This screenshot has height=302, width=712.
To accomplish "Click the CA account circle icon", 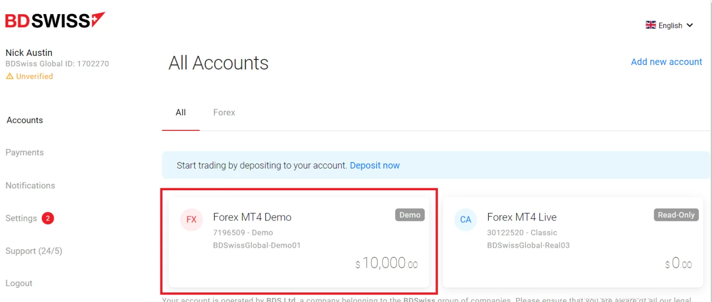I will [466, 219].
